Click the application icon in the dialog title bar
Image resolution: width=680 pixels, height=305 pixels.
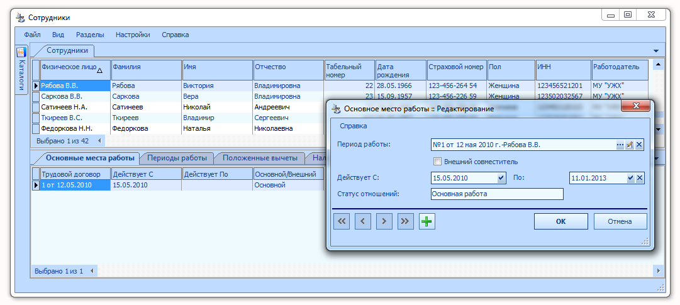click(336, 109)
